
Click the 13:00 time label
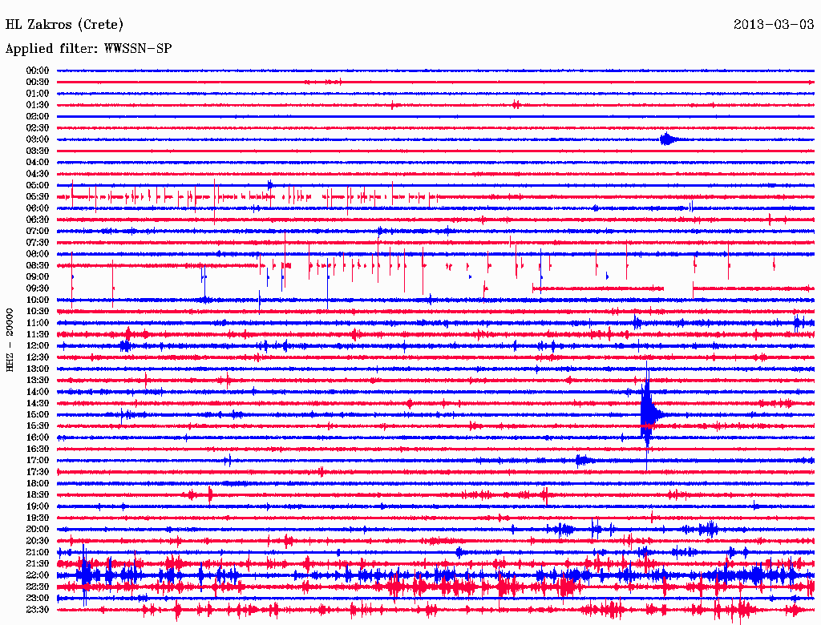tap(38, 369)
